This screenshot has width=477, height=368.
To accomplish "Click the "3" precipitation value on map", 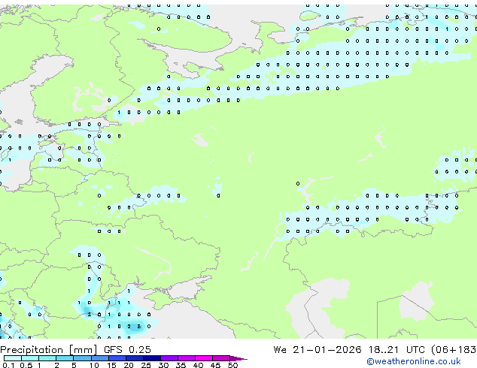I will [x=139, y=327].
